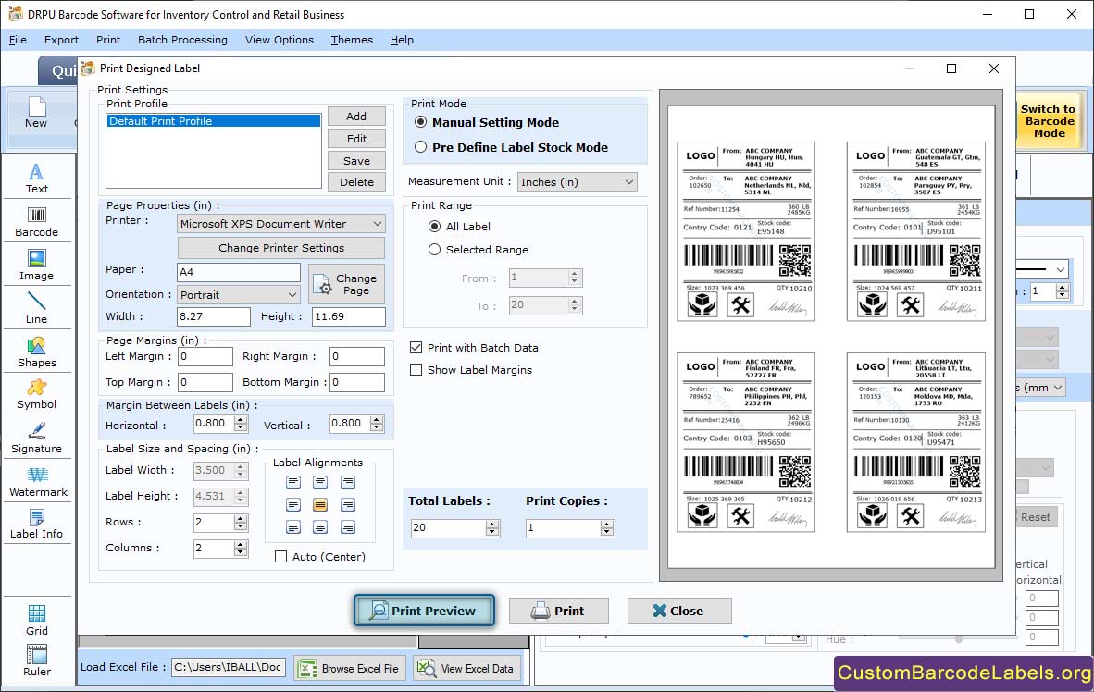Click View Excel Data button

pyautogui.click(x=466, y=668)
